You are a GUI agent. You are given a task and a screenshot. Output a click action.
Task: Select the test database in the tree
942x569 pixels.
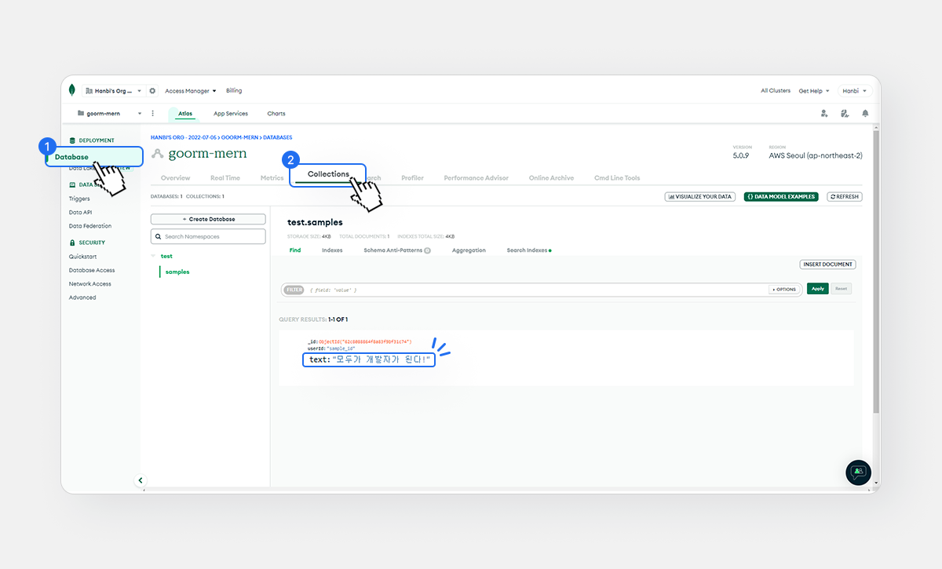[x=166, y=256]
